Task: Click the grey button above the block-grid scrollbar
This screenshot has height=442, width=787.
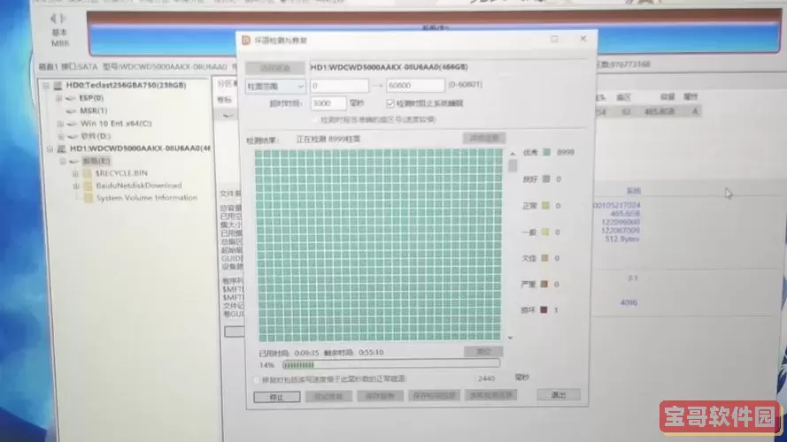Action: (x=484, y=138)
